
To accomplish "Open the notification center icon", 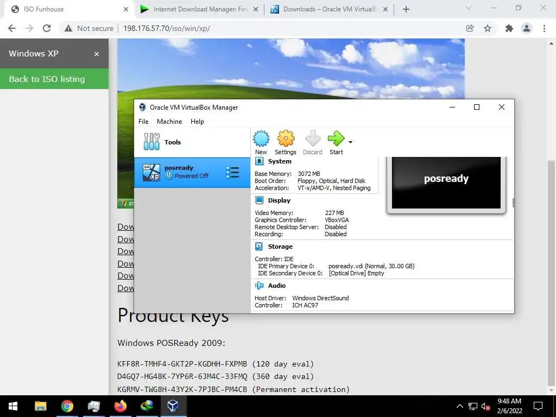I will click(538, 406).
